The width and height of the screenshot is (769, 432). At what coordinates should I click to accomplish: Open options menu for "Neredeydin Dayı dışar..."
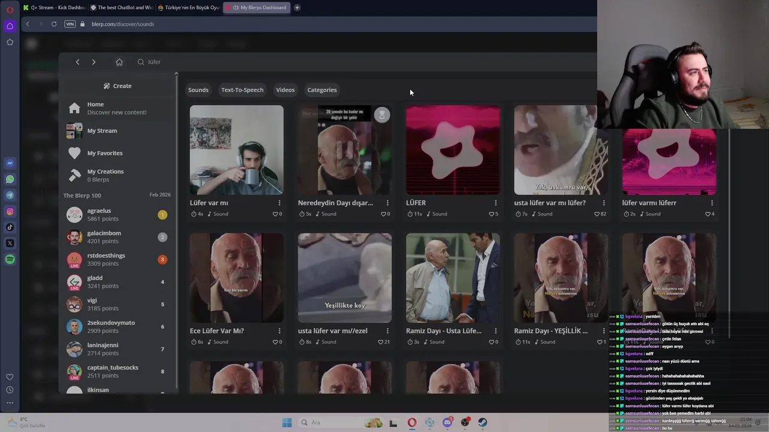coord(388,203)
